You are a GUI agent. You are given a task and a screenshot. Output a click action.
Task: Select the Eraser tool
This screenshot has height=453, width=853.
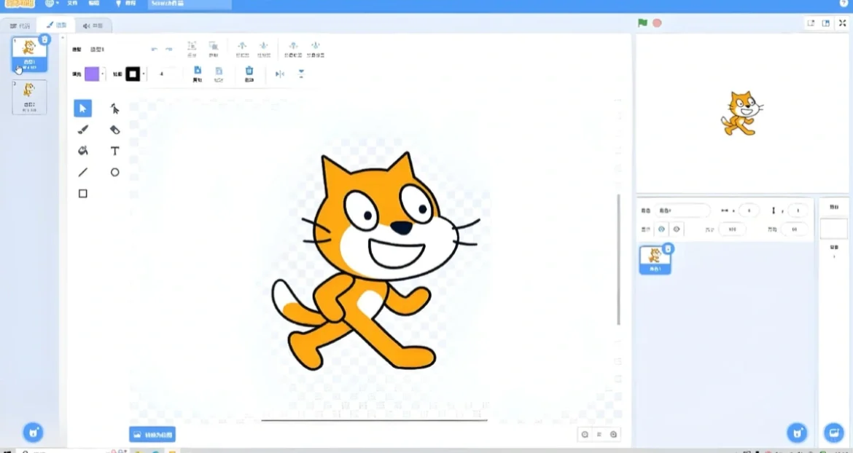(113, 129)
